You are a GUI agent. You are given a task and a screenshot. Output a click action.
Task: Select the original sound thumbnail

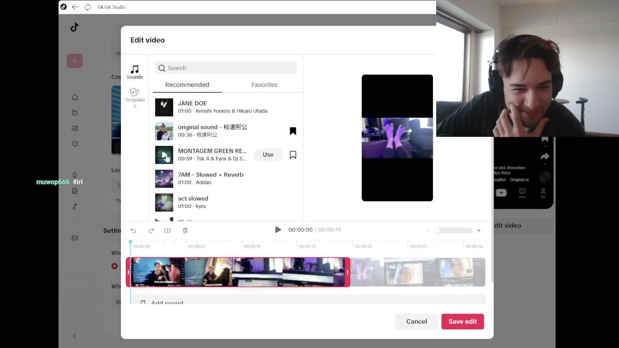tap(164, 131)
